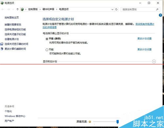Open 更改计算机睡眠时间
Image resolution: width=164 pixels, height=128 pixels.
click(x=15, y=49)
